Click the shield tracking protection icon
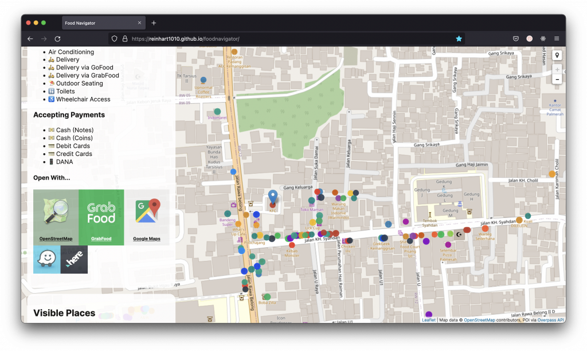Viewport: 587px width, 351px height. point(115,38)
